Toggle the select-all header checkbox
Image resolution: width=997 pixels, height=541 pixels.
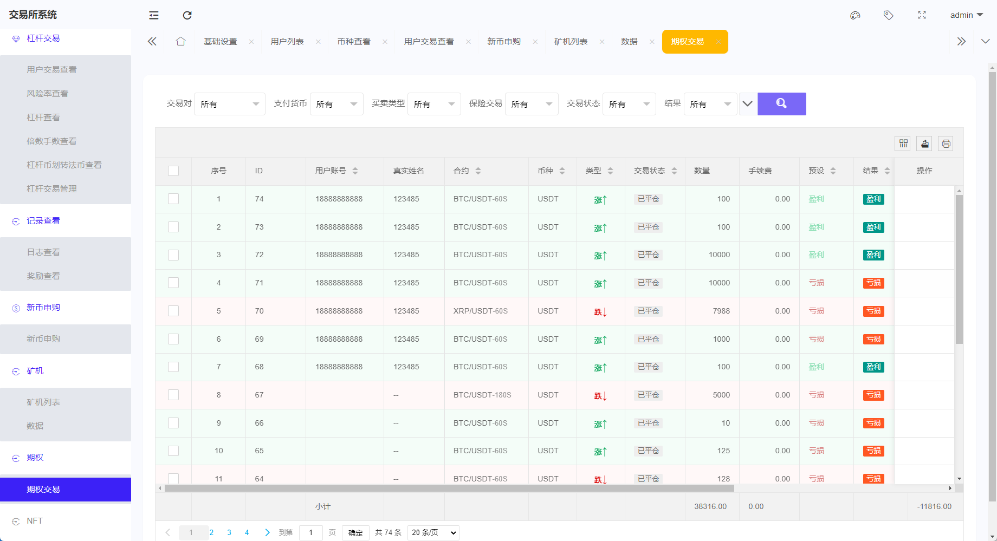173,171
